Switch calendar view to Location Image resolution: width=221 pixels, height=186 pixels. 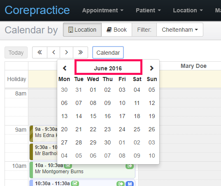[82, 30]
